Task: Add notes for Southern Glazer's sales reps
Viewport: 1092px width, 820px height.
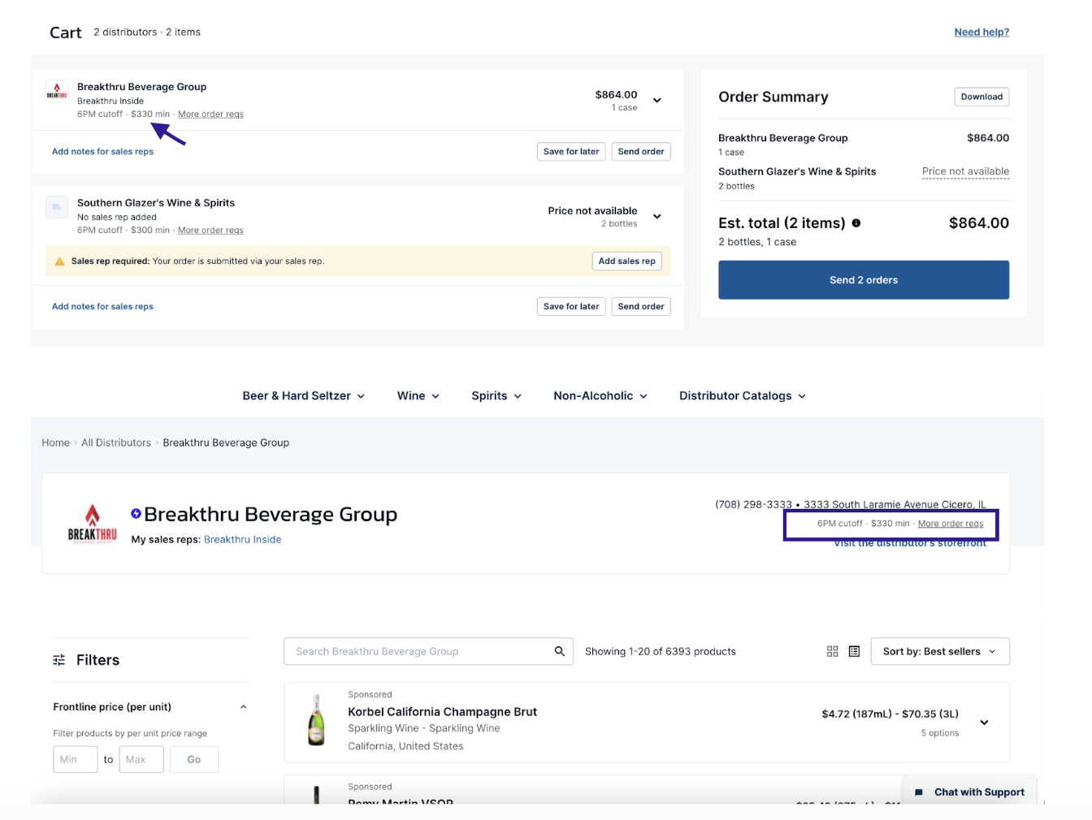Action: (x=102, y=307)
